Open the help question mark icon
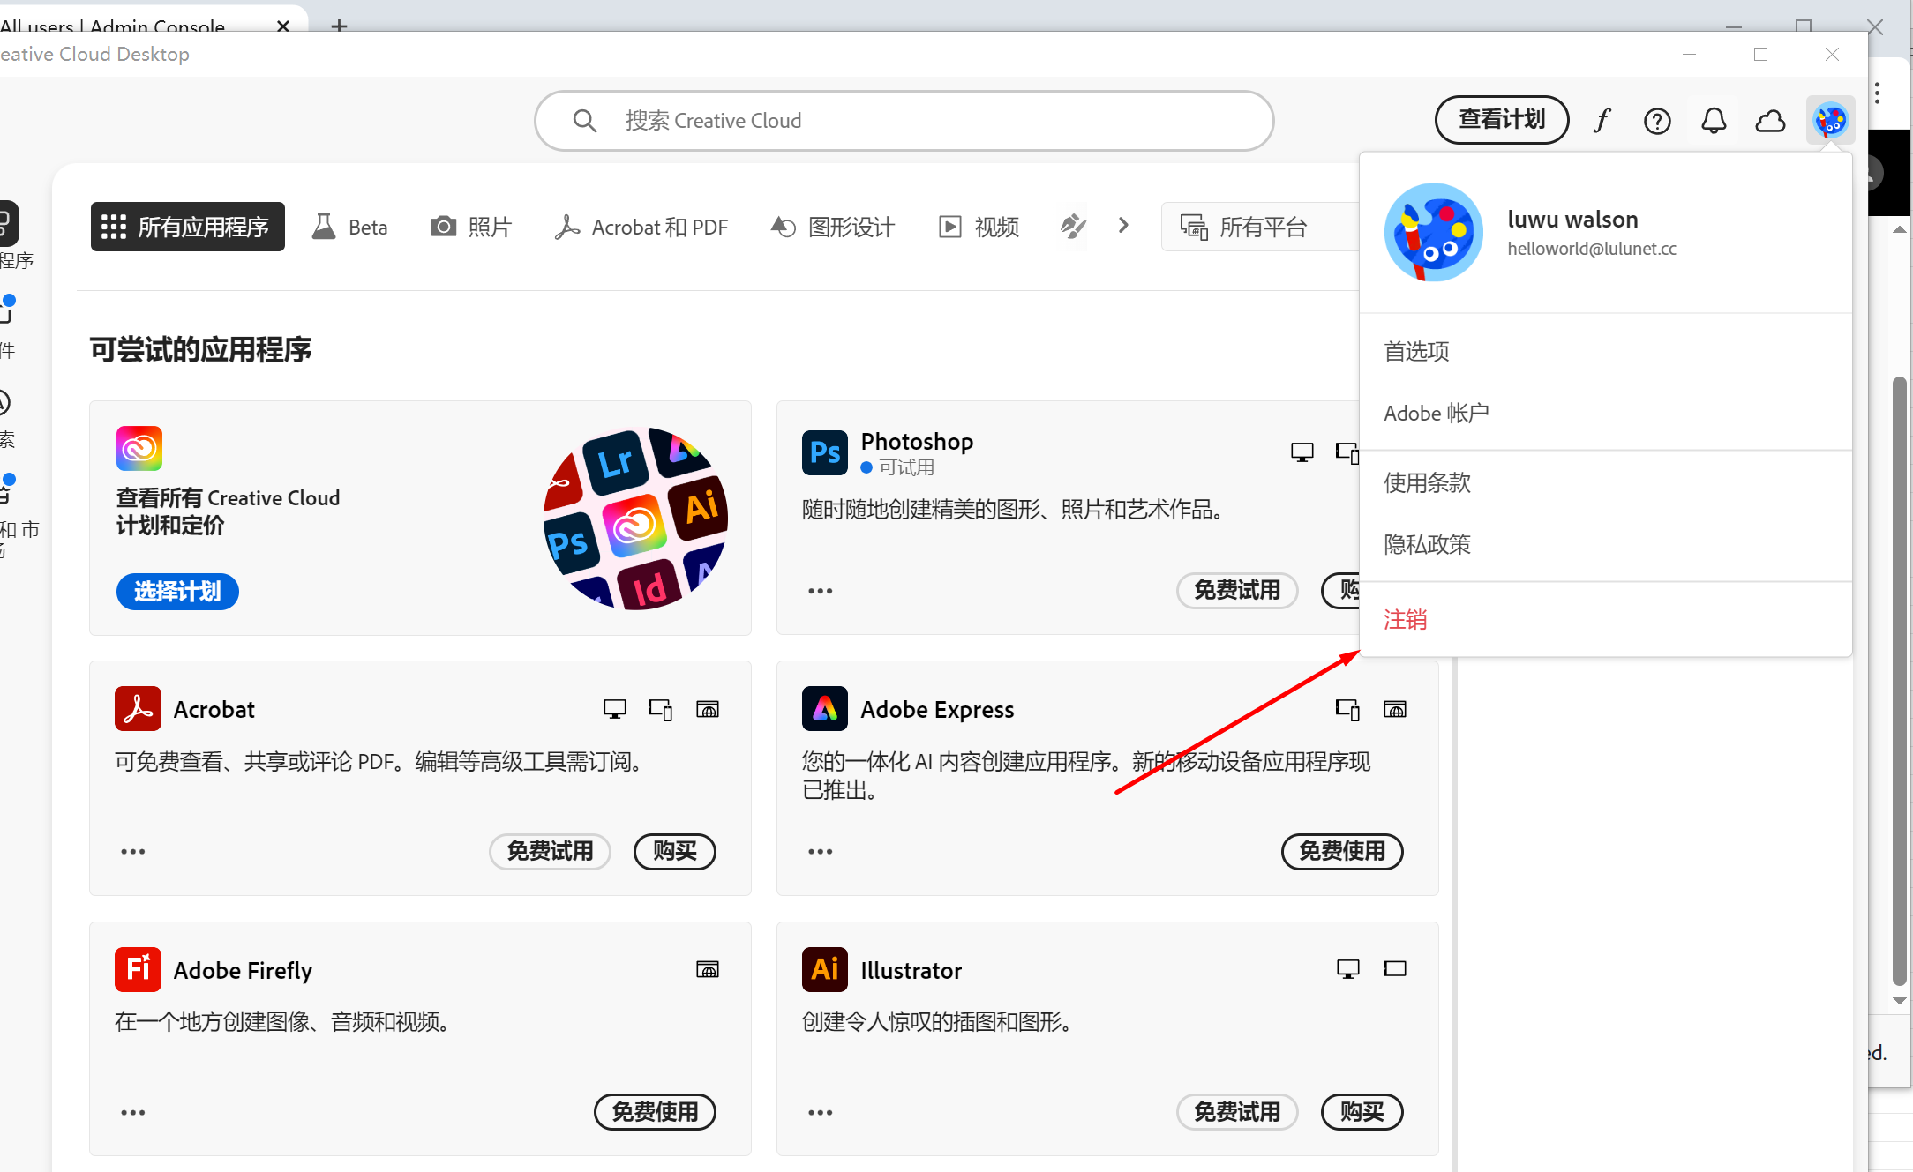Viewport: 1913px width, 1172px height. tap(1657, 121)
